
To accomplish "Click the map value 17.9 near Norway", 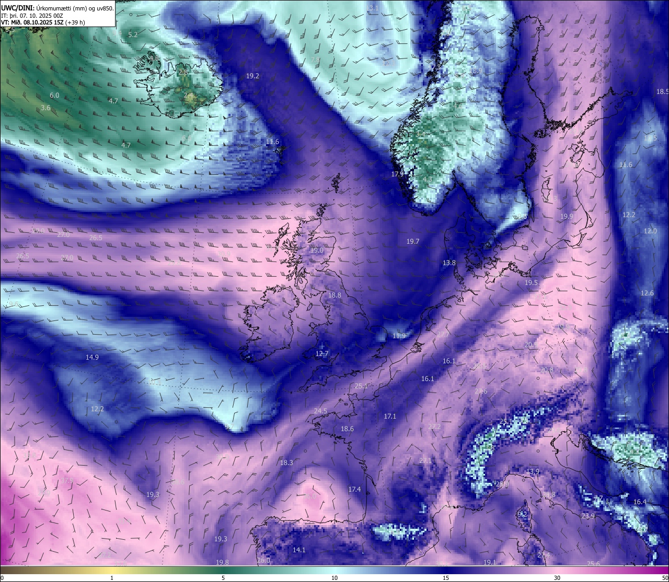I will coord(398,174).
